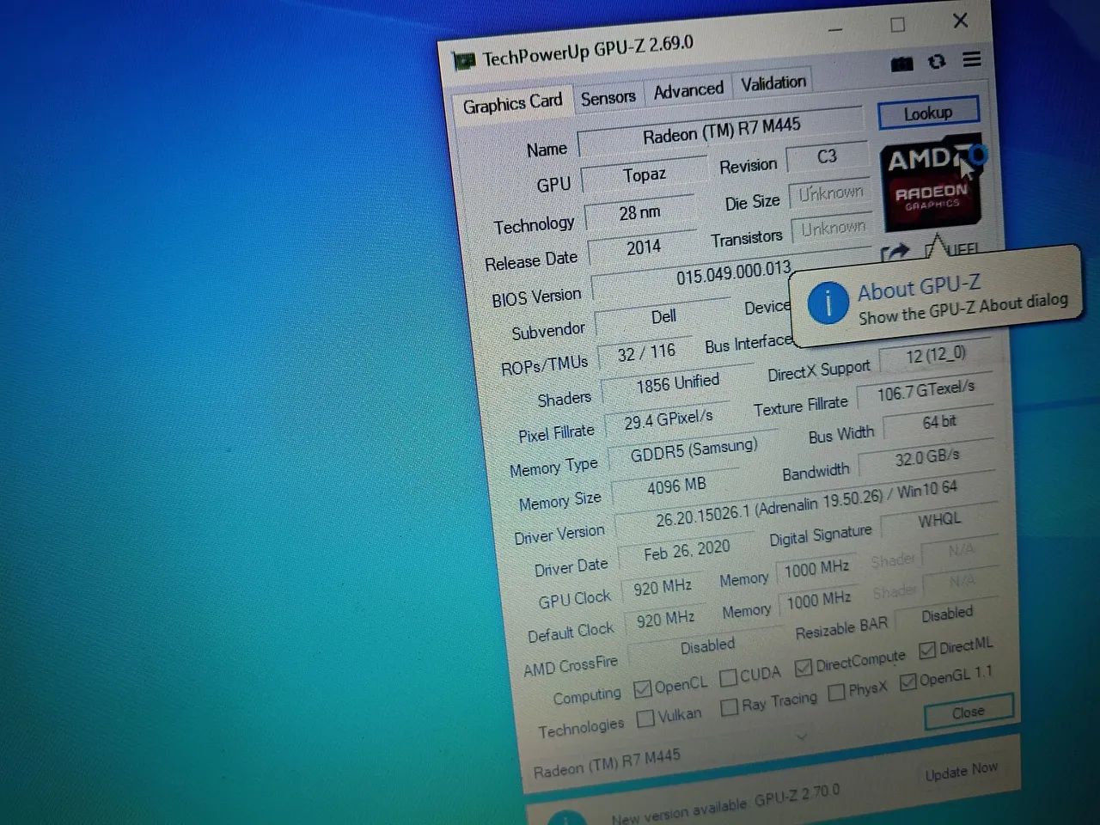
Task: Click the ROPs/TMUs value 32 / 116
Action: (x=646, y=353)
